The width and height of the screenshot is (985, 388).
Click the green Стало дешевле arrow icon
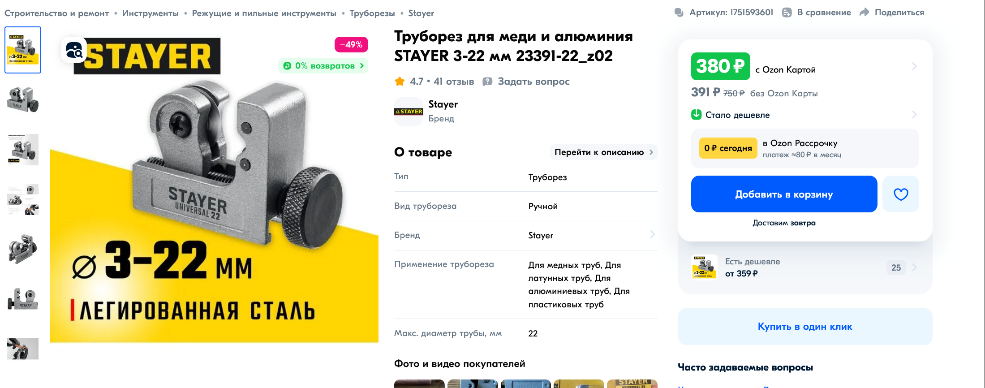pyautogui.click(x=696, y=115)
